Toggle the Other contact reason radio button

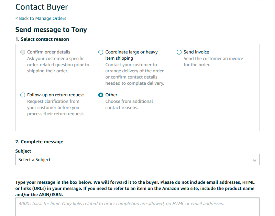pos(101,95)
